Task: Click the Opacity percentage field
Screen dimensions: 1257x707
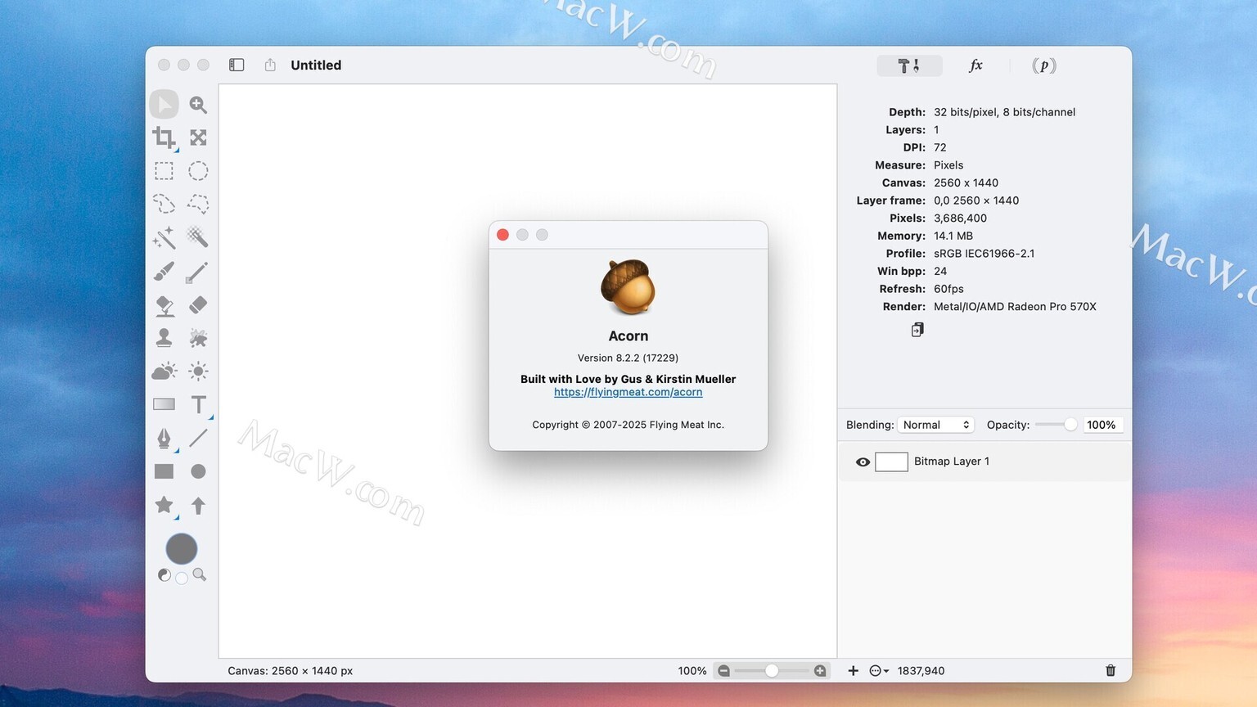Action: tap(1102, 425)
